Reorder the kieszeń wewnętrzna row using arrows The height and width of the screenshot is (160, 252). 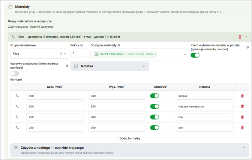17,106
